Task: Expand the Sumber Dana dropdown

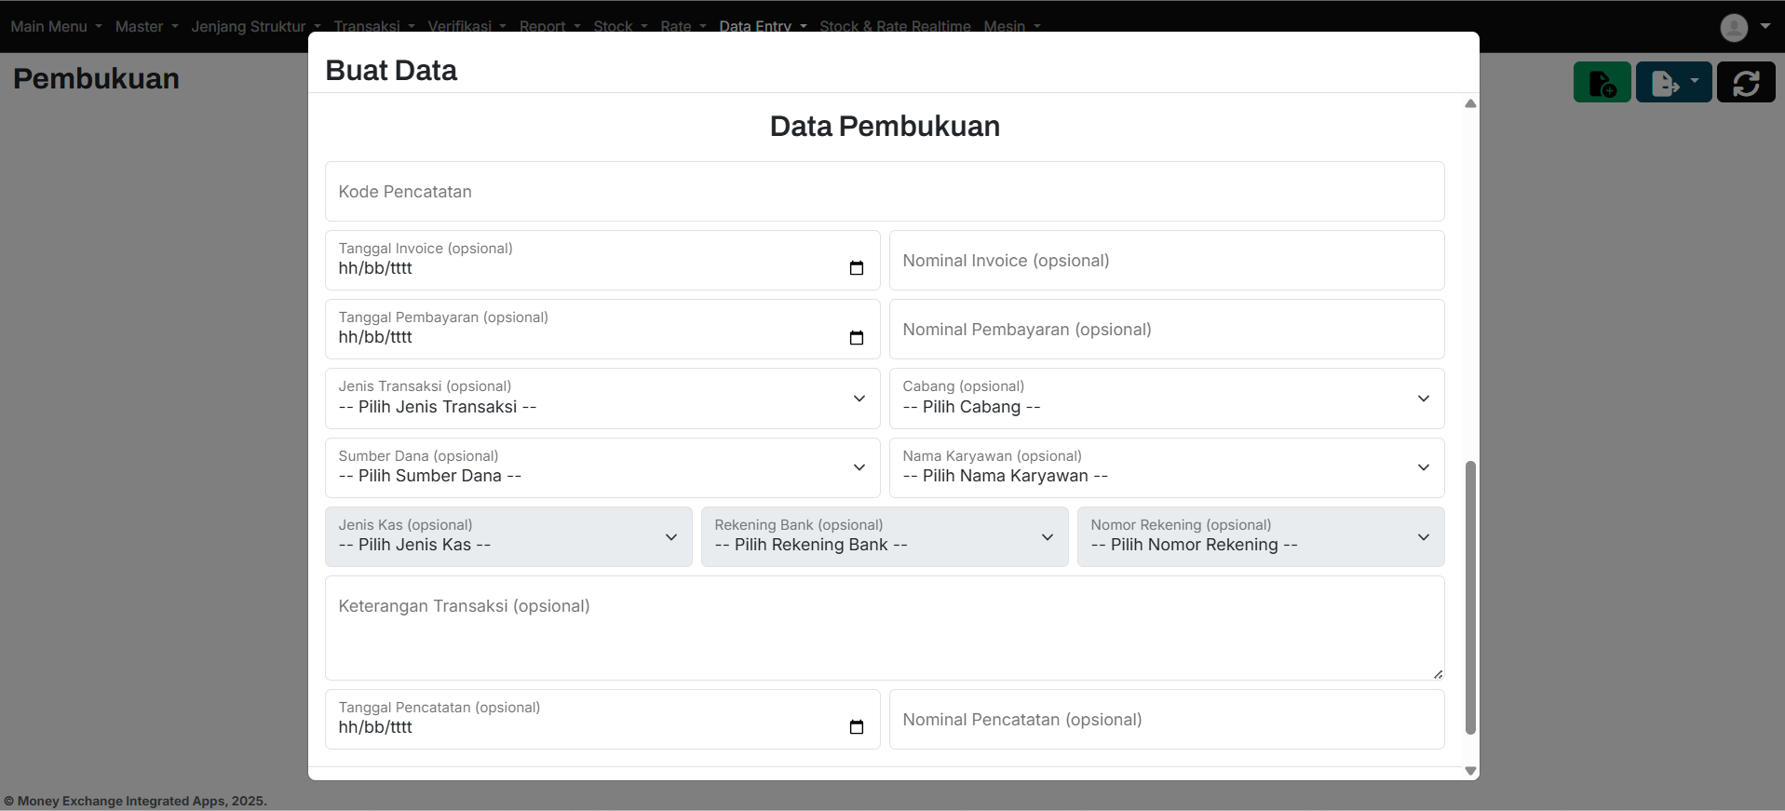Action: pyautogui.click(x=602, y=467)
